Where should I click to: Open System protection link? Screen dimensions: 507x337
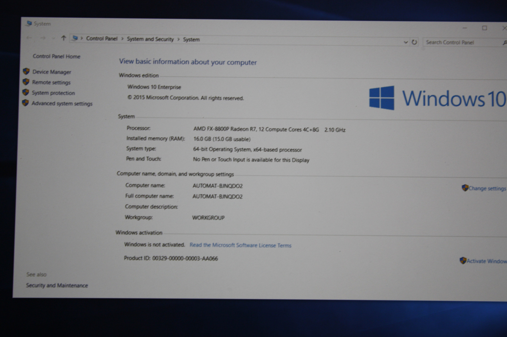(53, 93)
